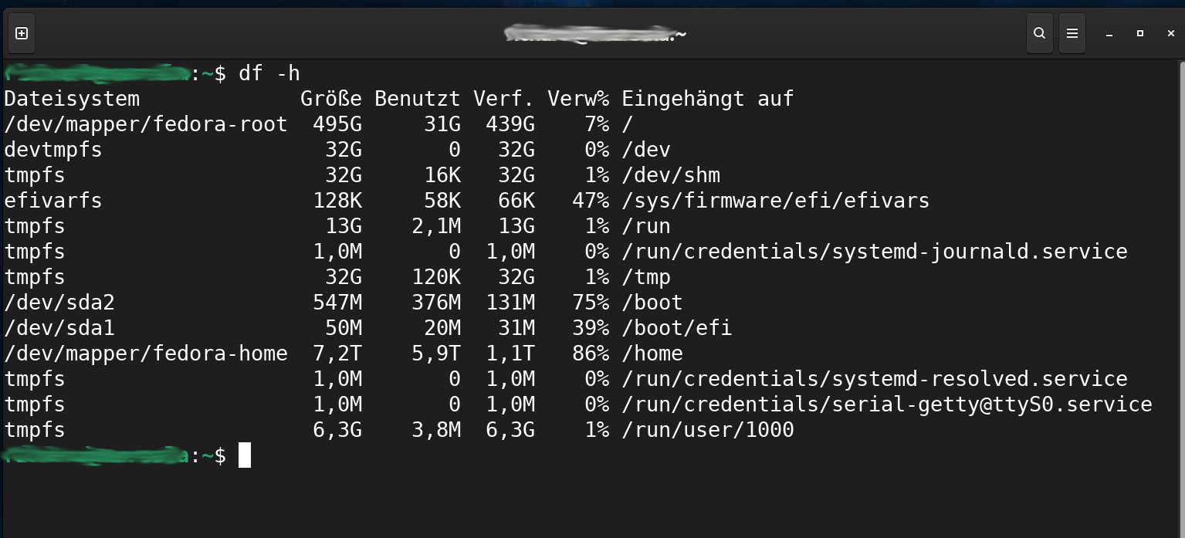Click the '86%' usage value for /home
The image size is (1185, 538).
coord(591,354)
